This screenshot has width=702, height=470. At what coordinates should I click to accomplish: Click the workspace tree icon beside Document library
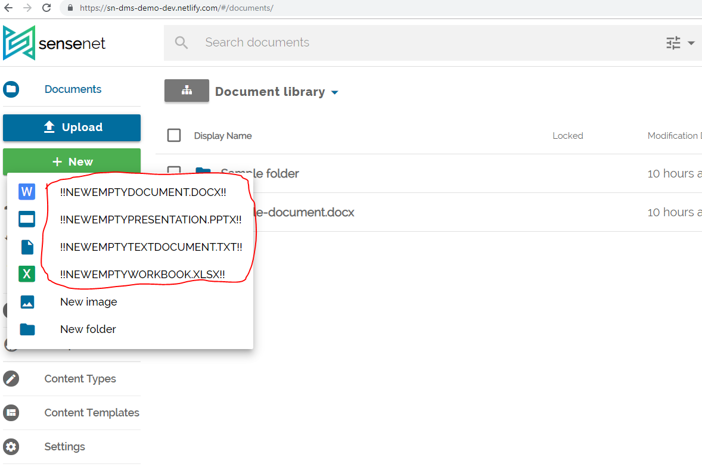pos(187,91)
